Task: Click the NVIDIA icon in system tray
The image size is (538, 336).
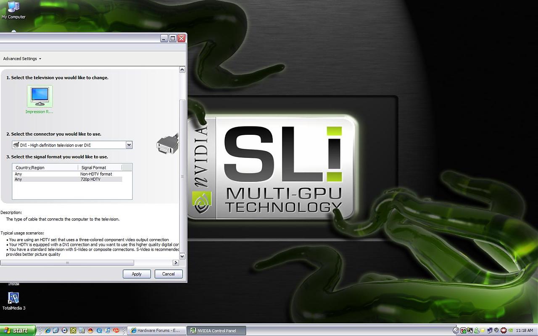Action: (x=510, y=331)
